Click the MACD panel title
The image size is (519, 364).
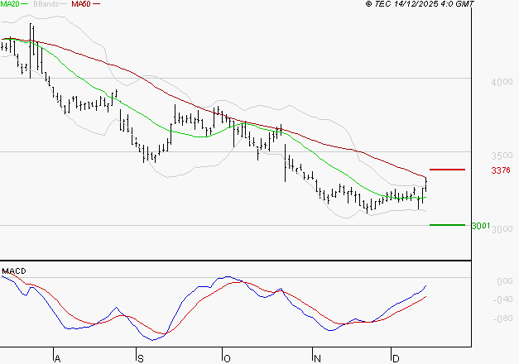click(14, 271)
